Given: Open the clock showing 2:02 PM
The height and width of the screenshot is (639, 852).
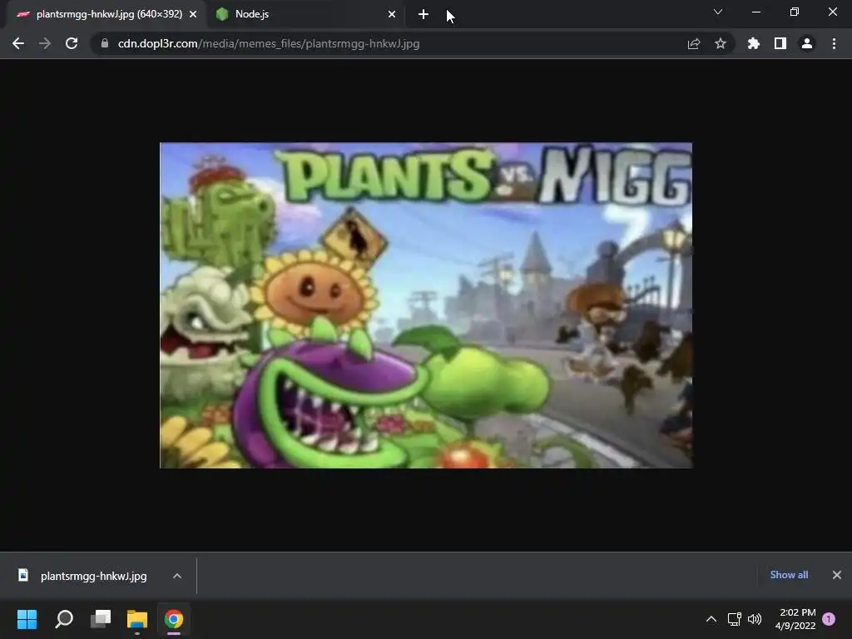Looking at the screenshot, I should (796, 619).
